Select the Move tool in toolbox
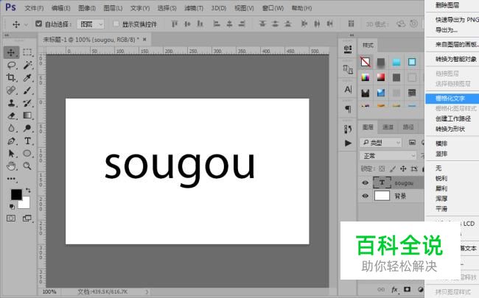 [x=11, y=52]
